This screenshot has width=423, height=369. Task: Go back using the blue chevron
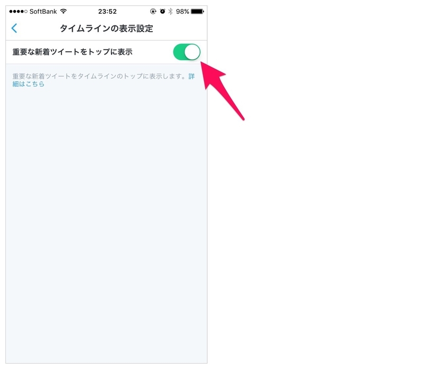(14, 28)
